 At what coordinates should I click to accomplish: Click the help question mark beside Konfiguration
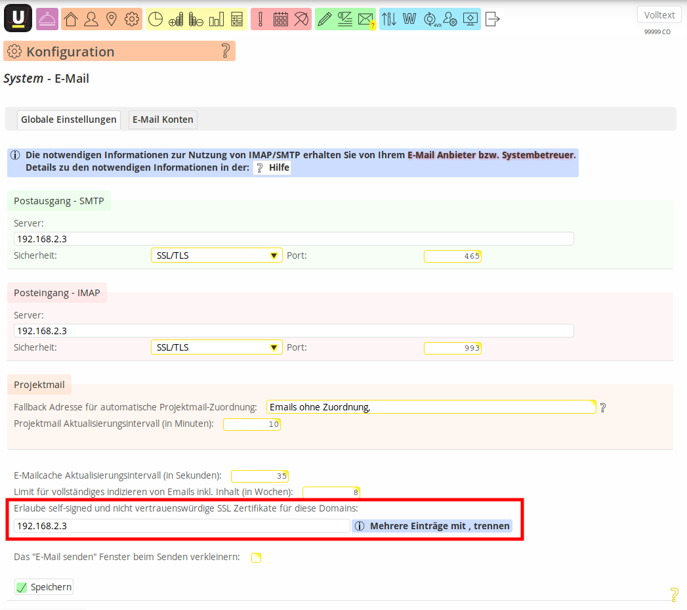tap(225, 51)
